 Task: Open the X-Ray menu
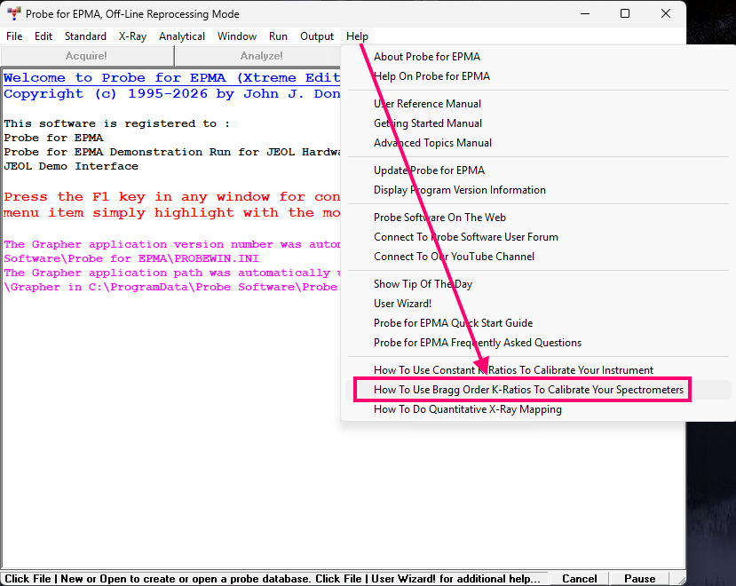[132, 36]
